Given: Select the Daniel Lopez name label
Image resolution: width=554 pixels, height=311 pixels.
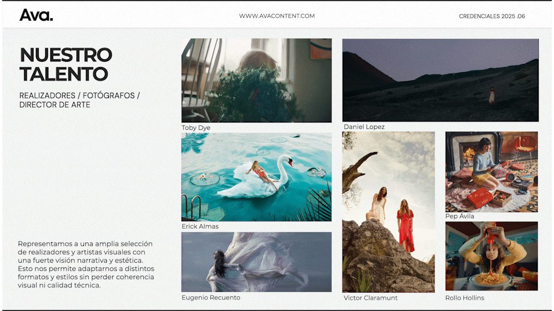Looking at the screenshot, I should (x=364, y=127).
